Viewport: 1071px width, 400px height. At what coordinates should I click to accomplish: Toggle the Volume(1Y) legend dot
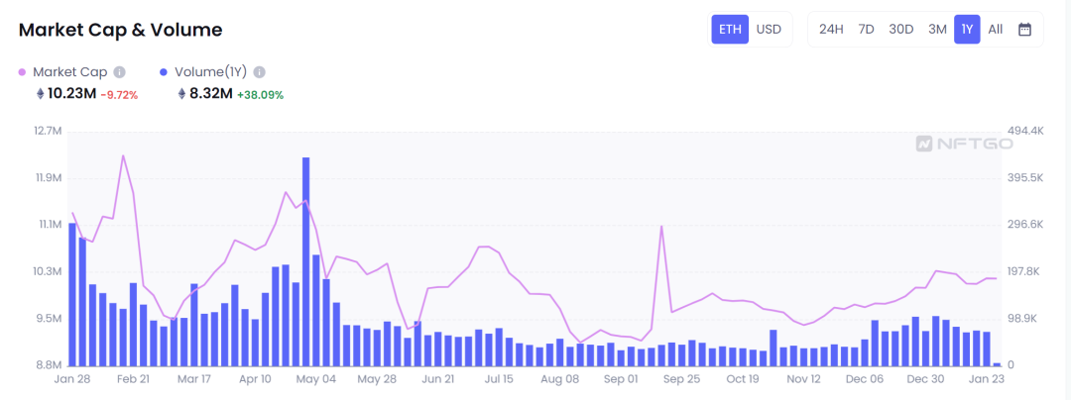tap(164, 72)
